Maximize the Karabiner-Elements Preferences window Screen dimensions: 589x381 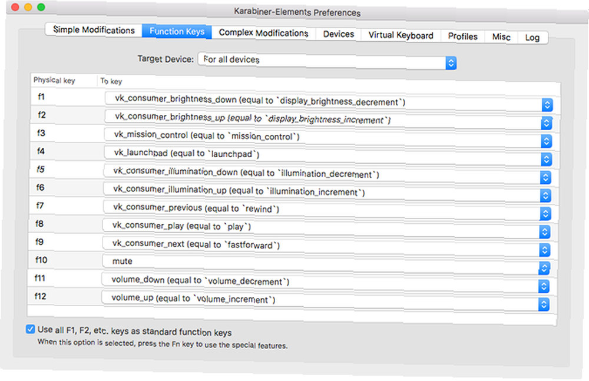point(41,7)
